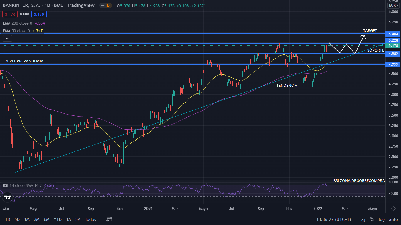The image size is (401, 225).
Task: Click the TradingView logo icon
Action: 8,197
